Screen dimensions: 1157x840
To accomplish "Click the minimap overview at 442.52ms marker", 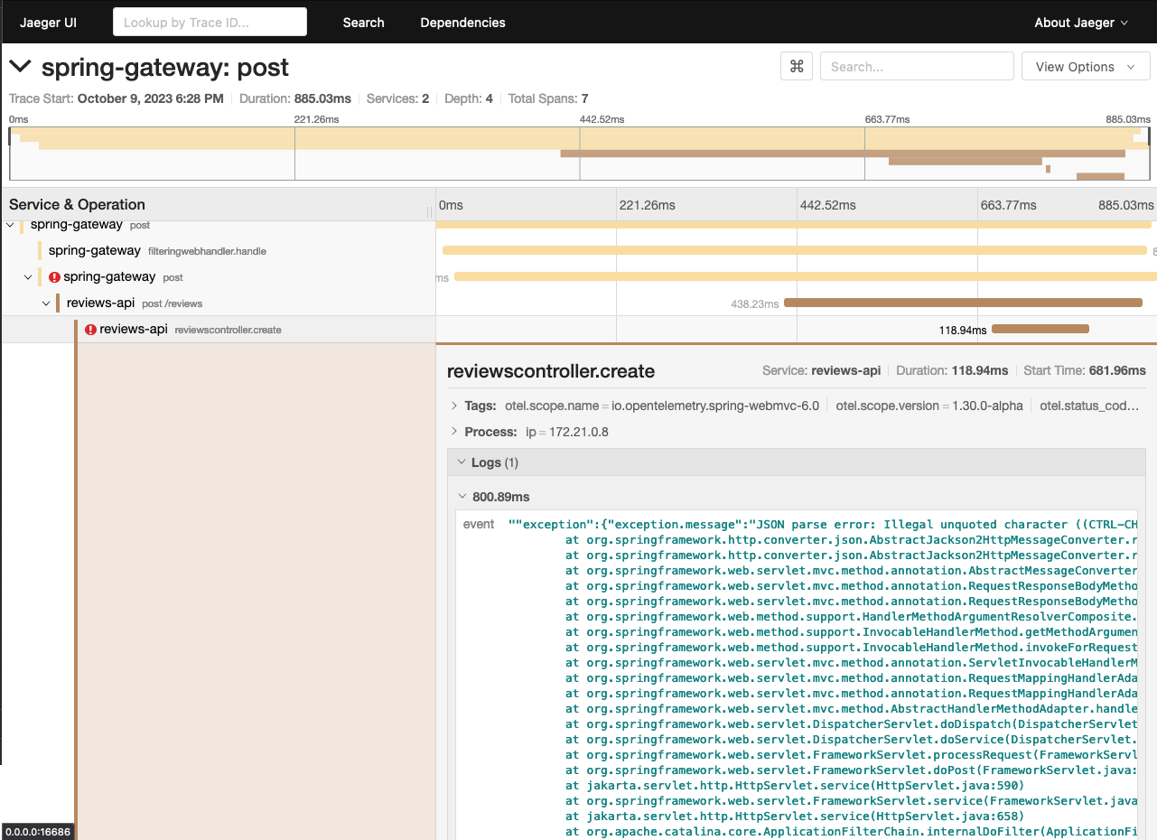I will (580, 154).
